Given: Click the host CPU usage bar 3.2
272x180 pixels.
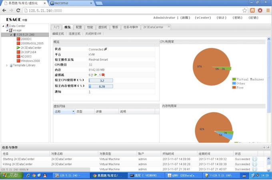Looking at the screenshot, I should tap(101, 80).
